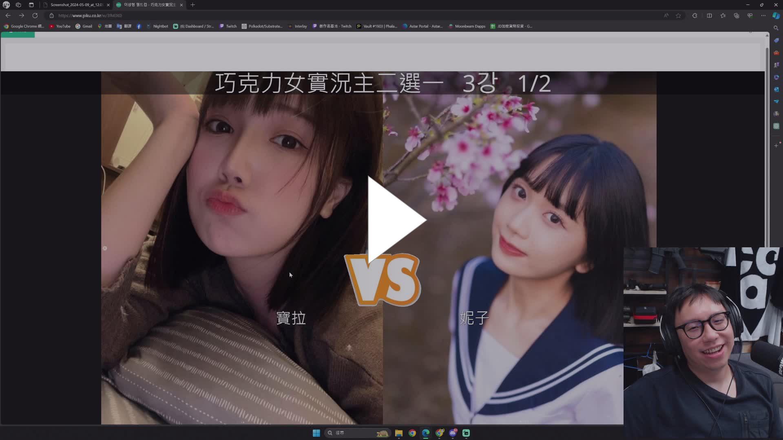783x440 pixels.
Task: Refresh the current page
Action: tap(35, 15)
